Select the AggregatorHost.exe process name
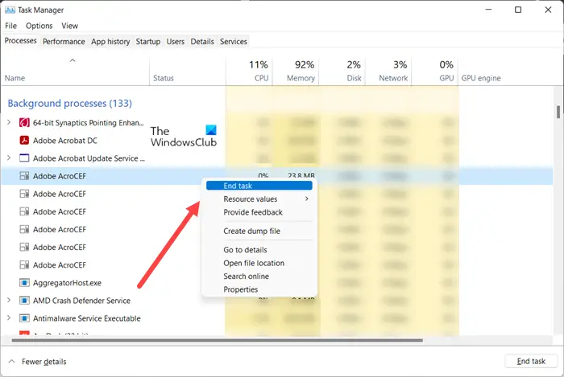 [67, 283]
